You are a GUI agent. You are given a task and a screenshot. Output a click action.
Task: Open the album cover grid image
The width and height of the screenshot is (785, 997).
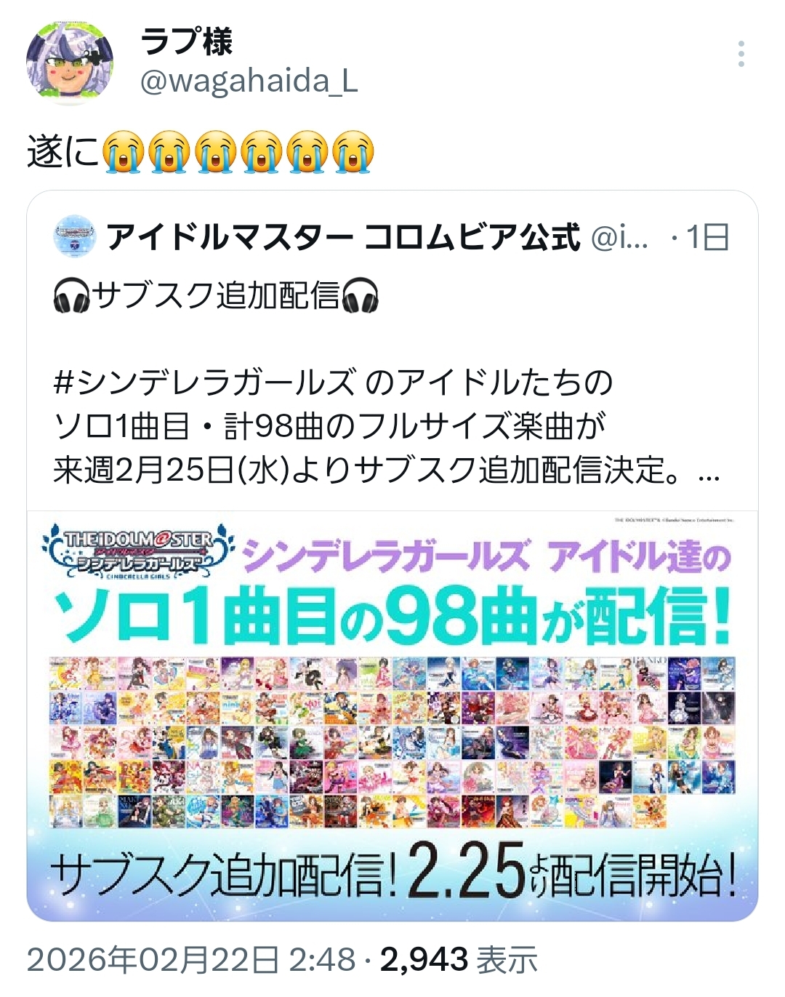point(392,742)
